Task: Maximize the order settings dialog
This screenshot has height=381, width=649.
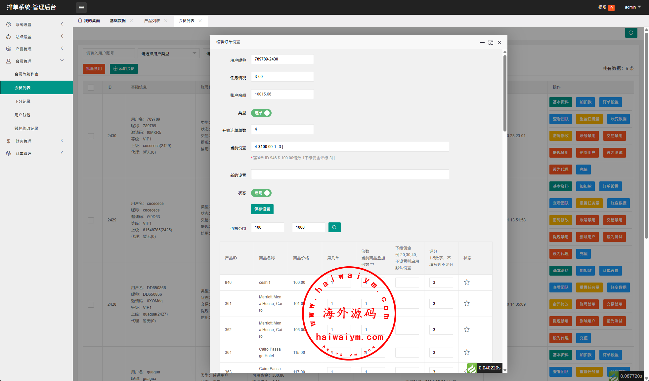Action: [x=491, y=42]
